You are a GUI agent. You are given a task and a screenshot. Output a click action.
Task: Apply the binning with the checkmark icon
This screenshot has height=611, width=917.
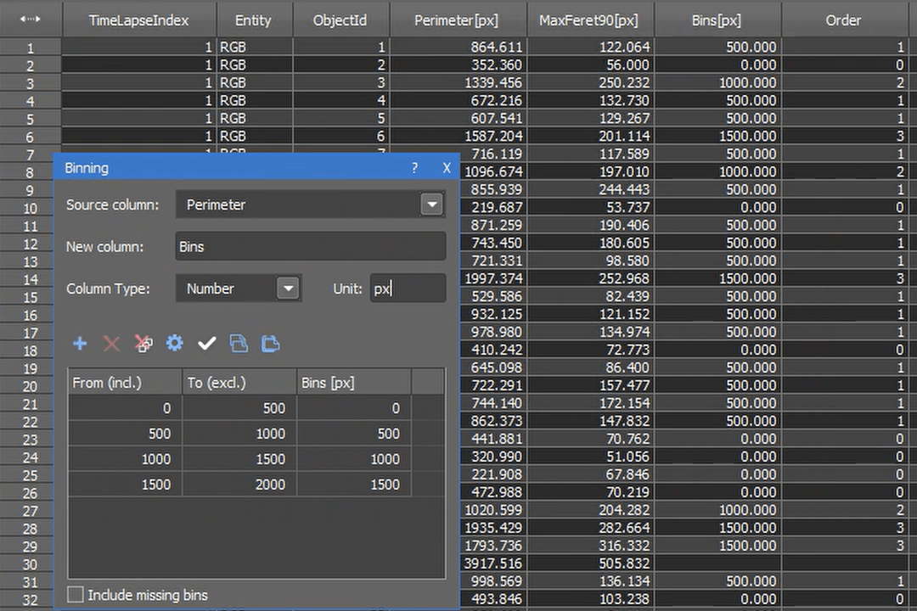click(206, 344)
